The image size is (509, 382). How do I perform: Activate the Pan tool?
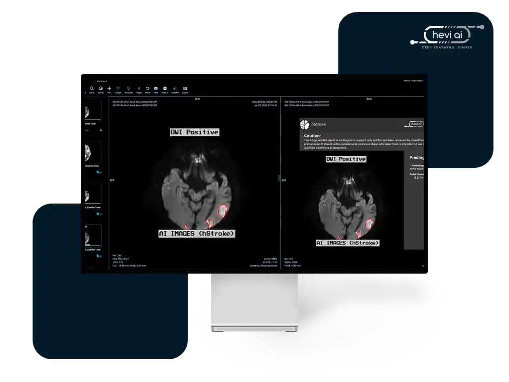coord(109,89)
